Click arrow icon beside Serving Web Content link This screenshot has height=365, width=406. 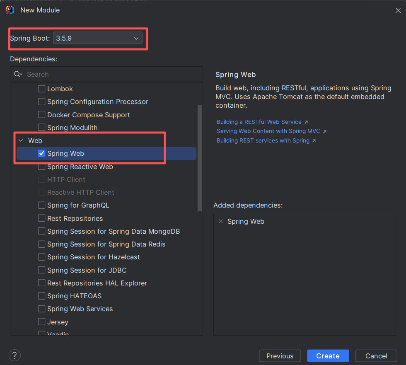pyautogui.click(x=325, y=131)
